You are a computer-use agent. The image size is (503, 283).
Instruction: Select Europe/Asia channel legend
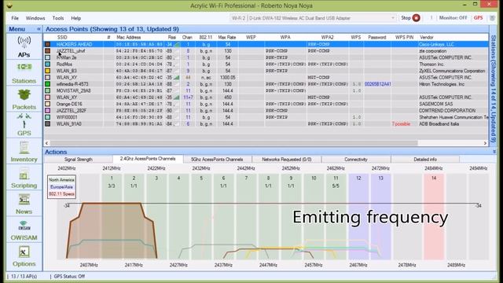(x=61, y=187)
